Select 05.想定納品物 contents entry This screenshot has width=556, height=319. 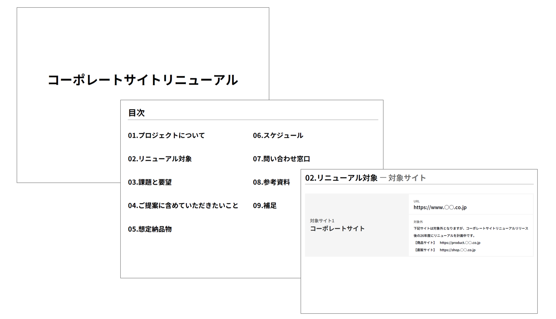[150, 229]
